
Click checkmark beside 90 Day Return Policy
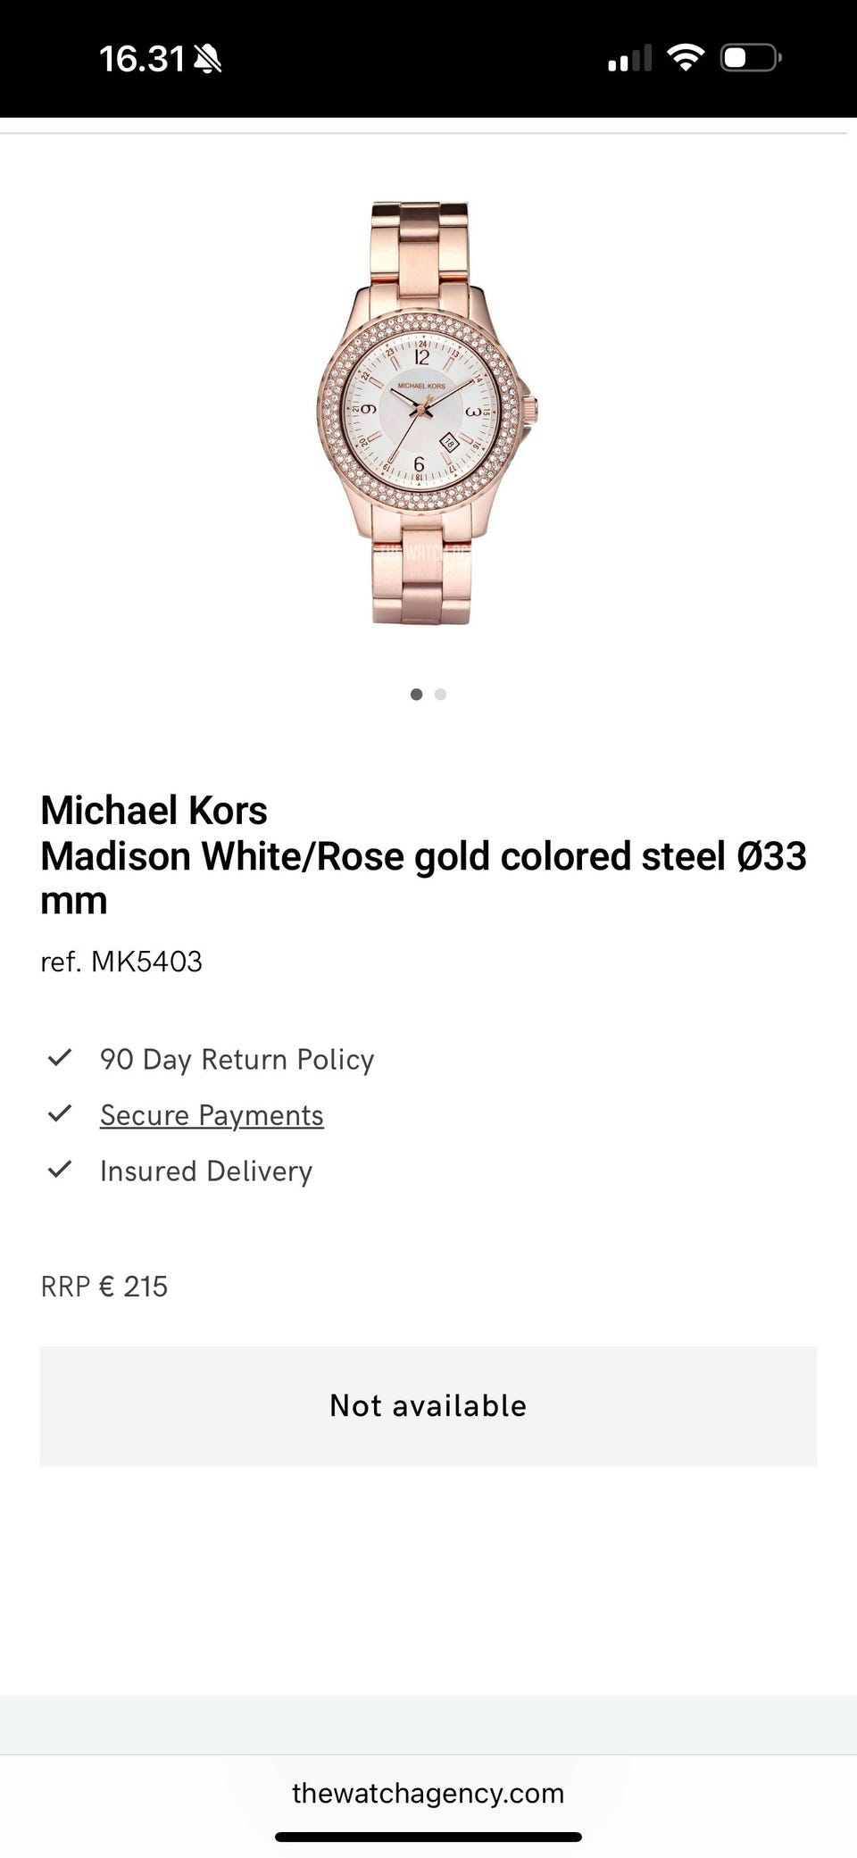tap(60, 1058)
